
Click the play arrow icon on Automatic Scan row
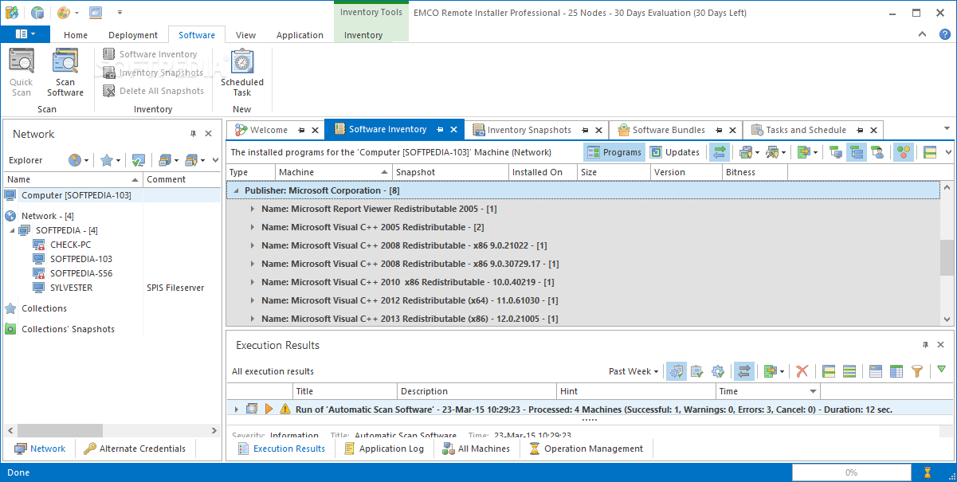pyautogui.click(x=269, y=409)
